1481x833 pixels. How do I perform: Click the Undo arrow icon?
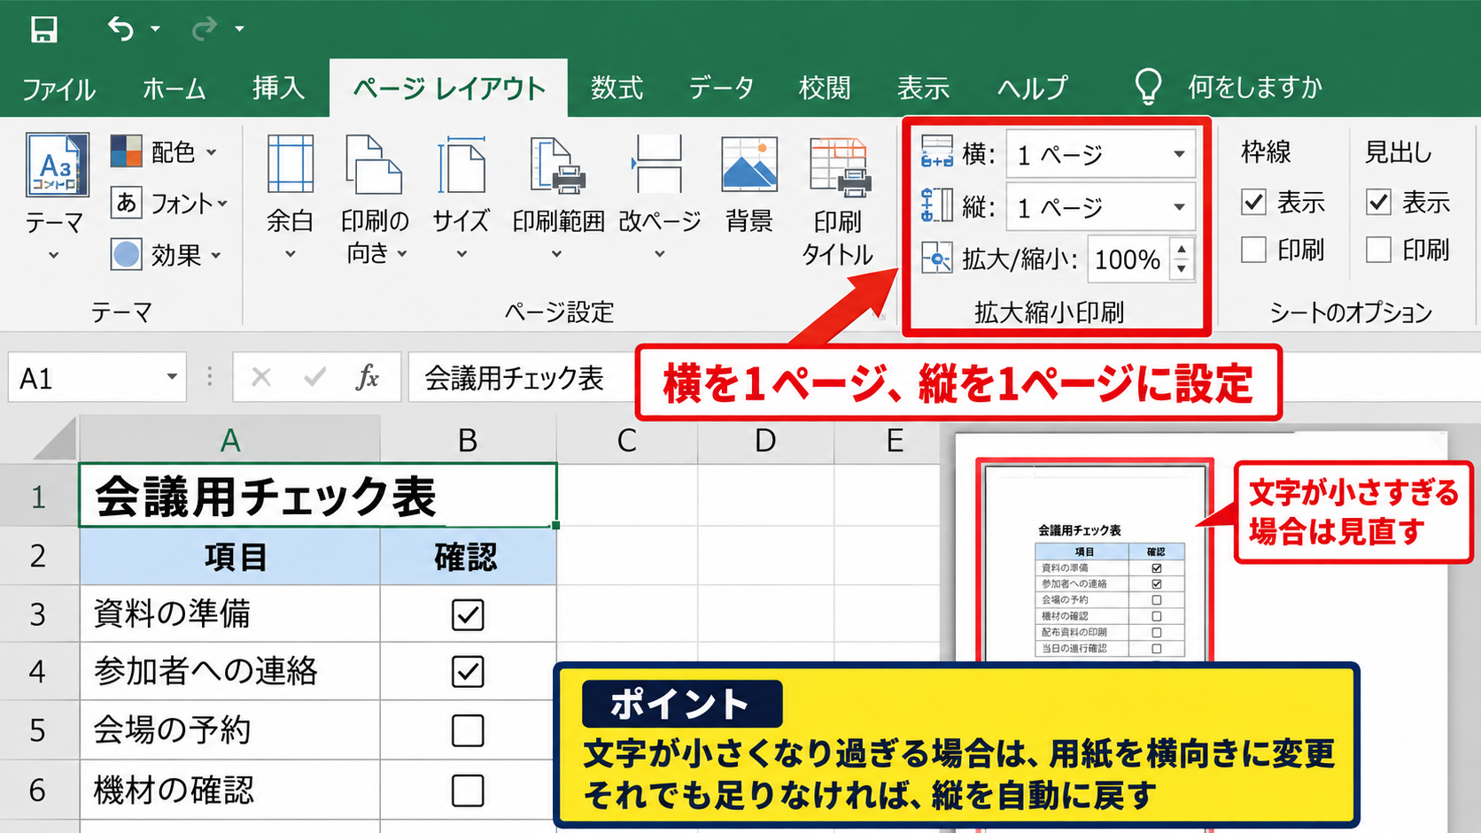click(120, 29)
